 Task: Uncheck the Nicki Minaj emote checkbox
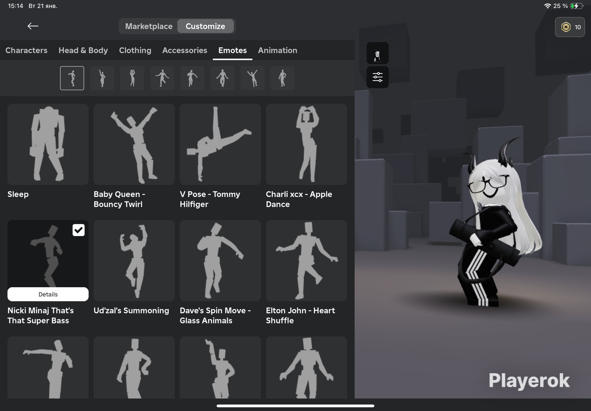78,230
